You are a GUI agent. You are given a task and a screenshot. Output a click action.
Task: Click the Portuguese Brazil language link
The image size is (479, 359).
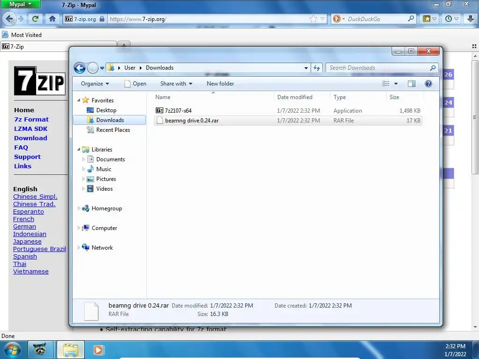point(39,249)
